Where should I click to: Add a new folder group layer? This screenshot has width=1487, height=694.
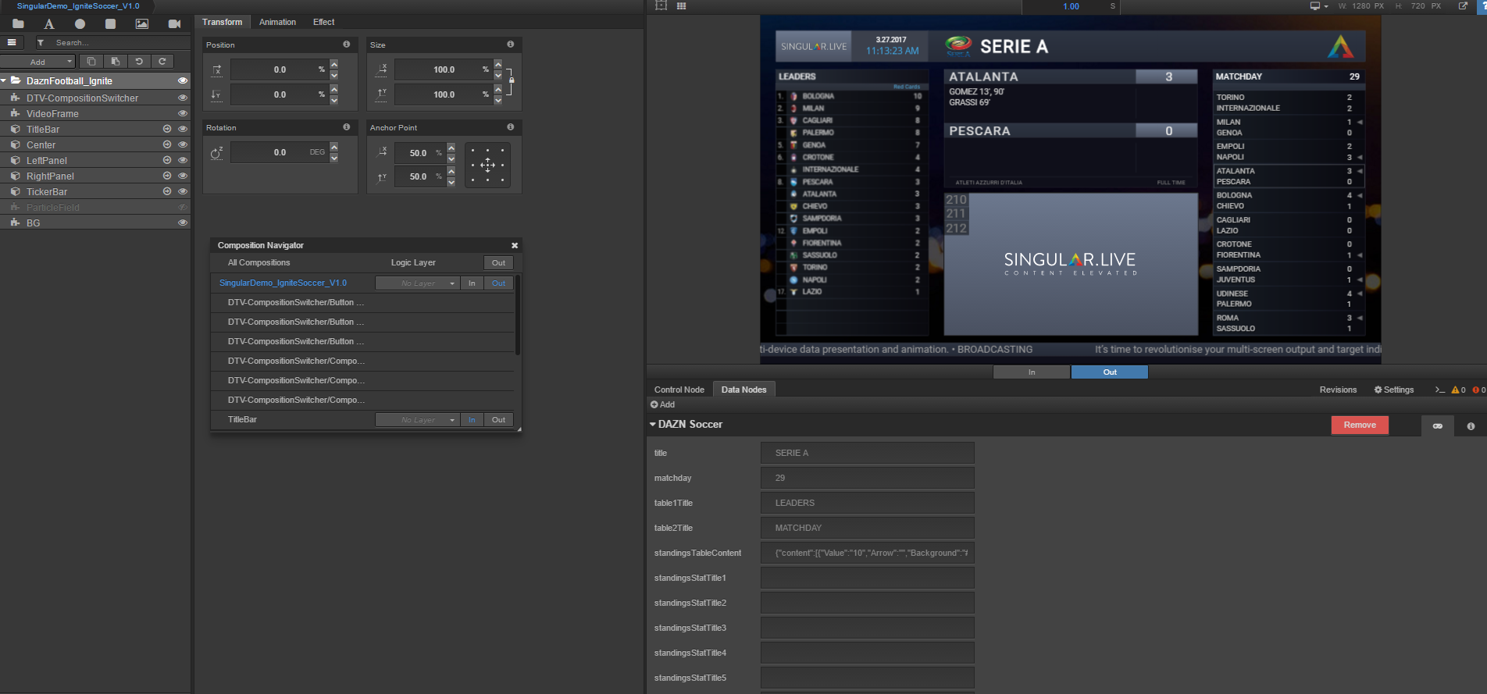pos(18,23)
